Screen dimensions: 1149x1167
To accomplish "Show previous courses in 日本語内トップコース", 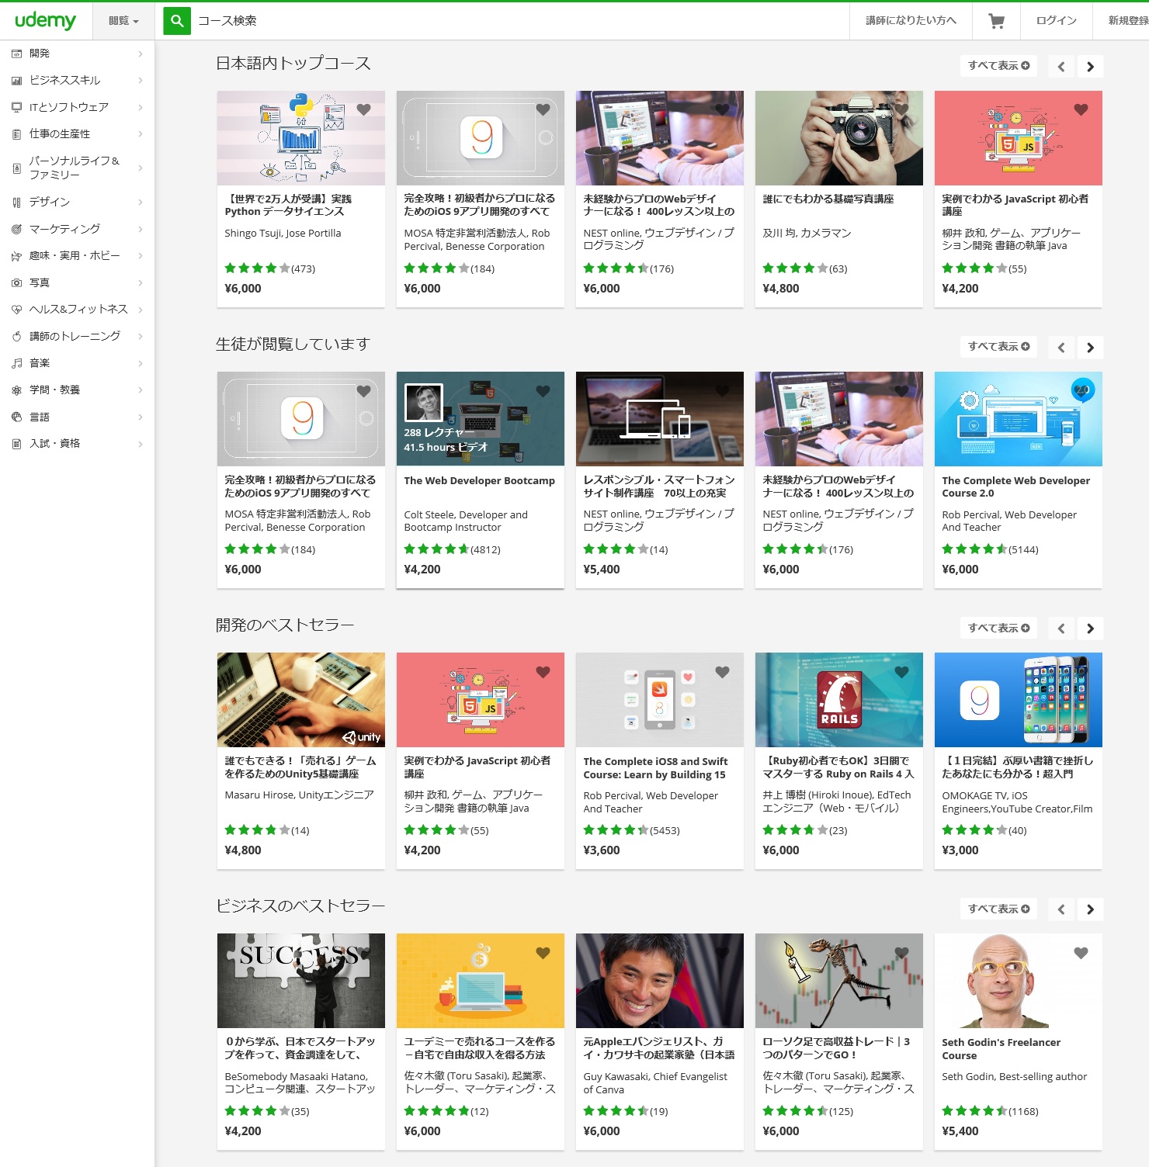I will point(1061,67).
